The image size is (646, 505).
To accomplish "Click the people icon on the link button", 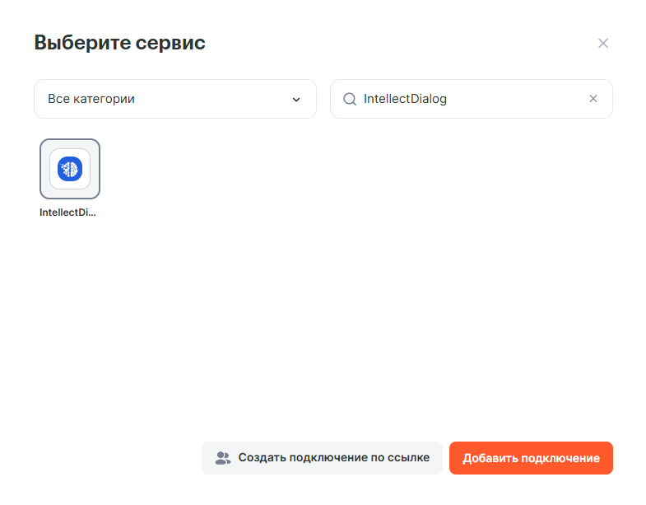I will 222,458.
